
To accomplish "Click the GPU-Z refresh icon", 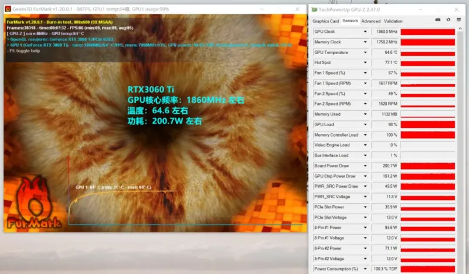I will click(448, 20).
